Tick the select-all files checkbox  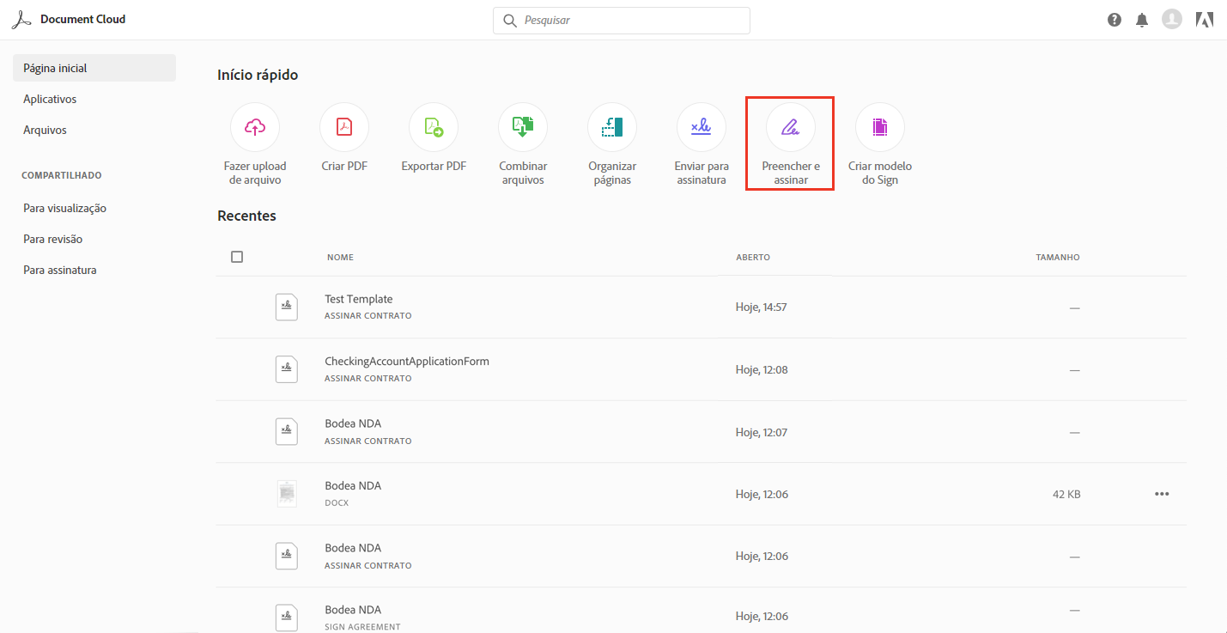pyautogui.click(x=237, y=257)
